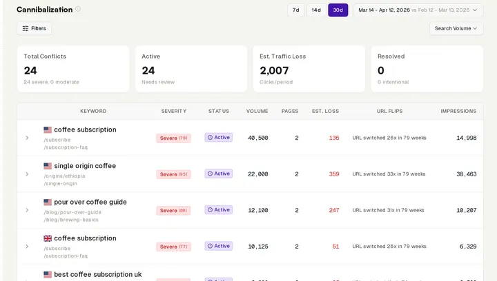Click Active status in pour over coffee guide row
The width and height of the screenshot is (497, 281).
click(x=218, y=210)
